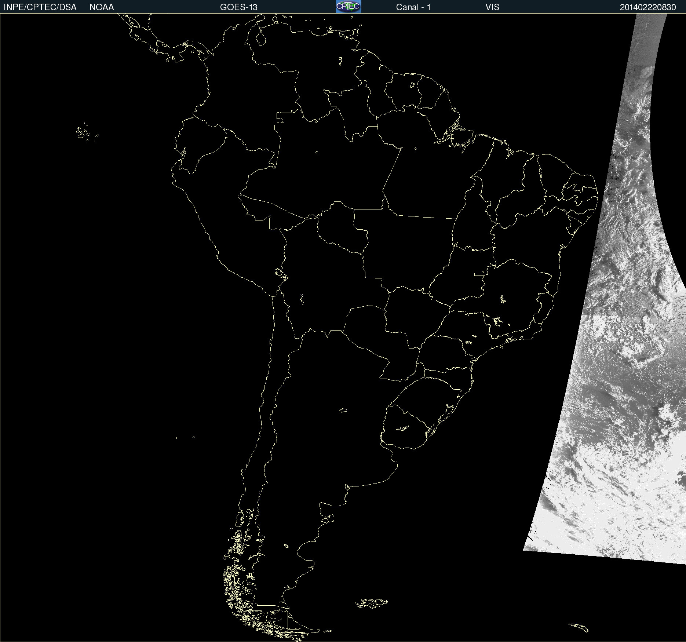Click the Canal - 1 channel label
Viewport: 686px width, 642px height.
click(x=413, y=7)
